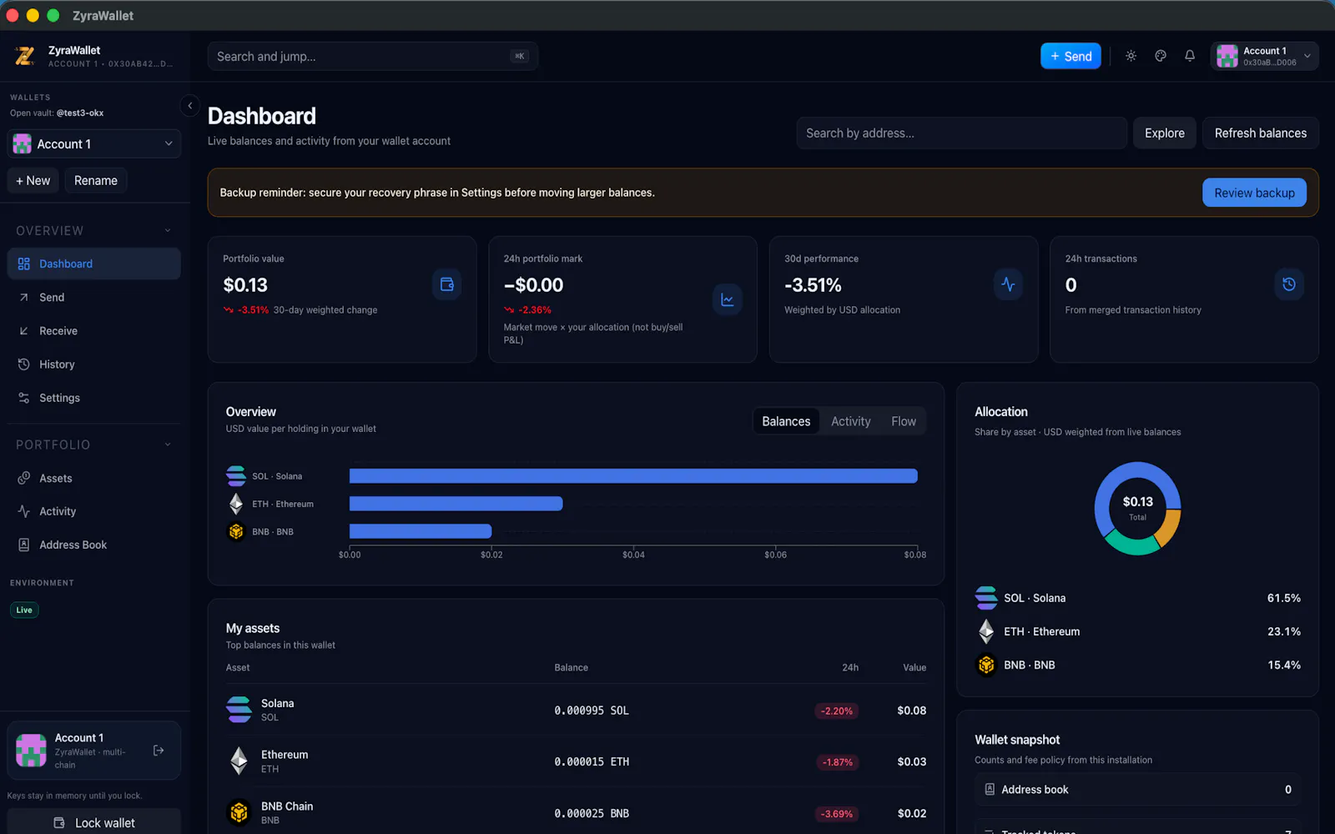
Task: Click the wallet icon on Portfolio value card
Action: click(446, 284)
